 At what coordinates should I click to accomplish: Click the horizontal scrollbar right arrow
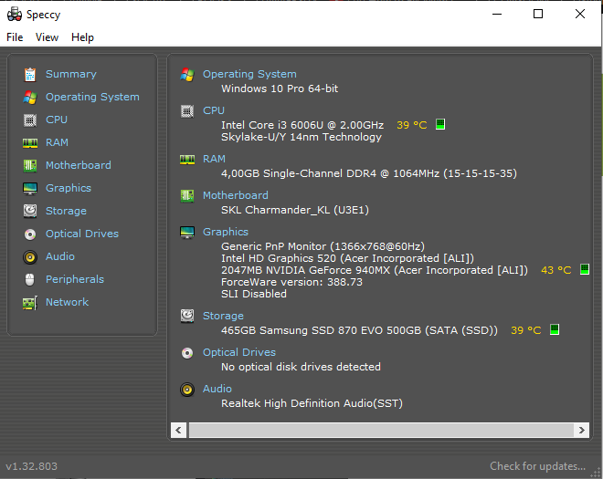(581, 431)
